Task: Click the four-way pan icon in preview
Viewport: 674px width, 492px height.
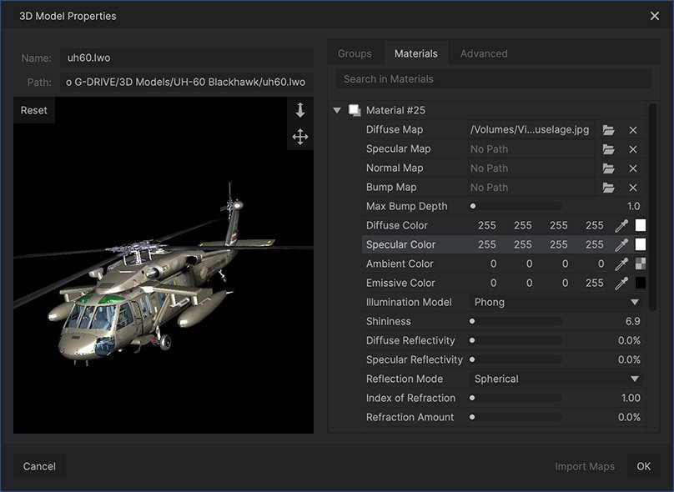Action: point(300,137)
